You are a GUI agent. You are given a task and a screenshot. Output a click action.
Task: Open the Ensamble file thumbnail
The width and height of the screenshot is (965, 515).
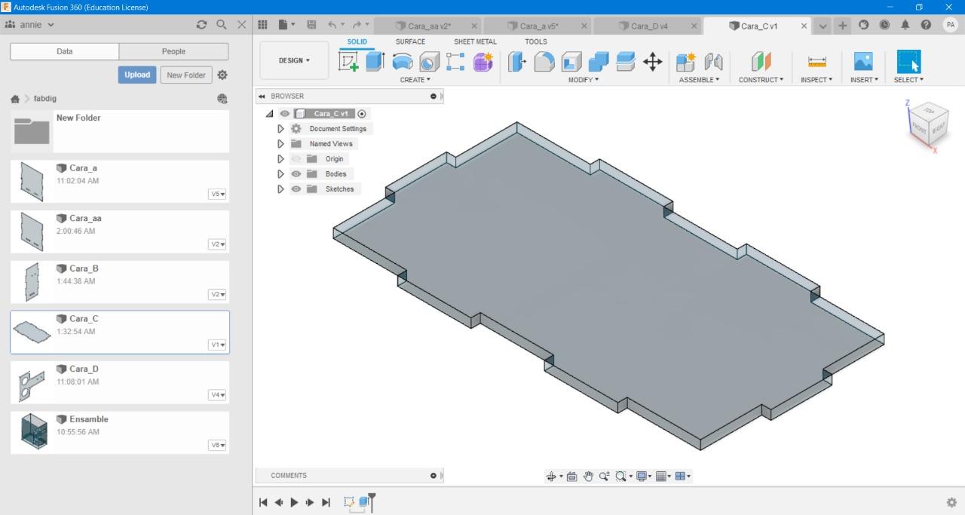click(x=34, y=432)
